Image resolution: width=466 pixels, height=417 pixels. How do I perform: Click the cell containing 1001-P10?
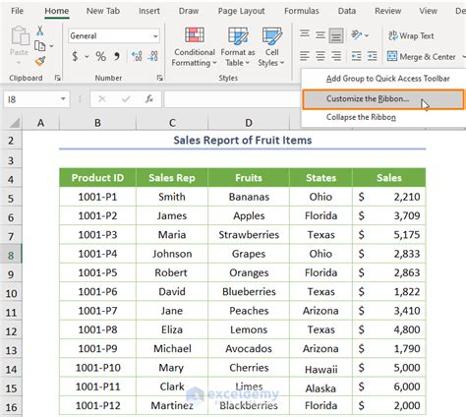97,368
